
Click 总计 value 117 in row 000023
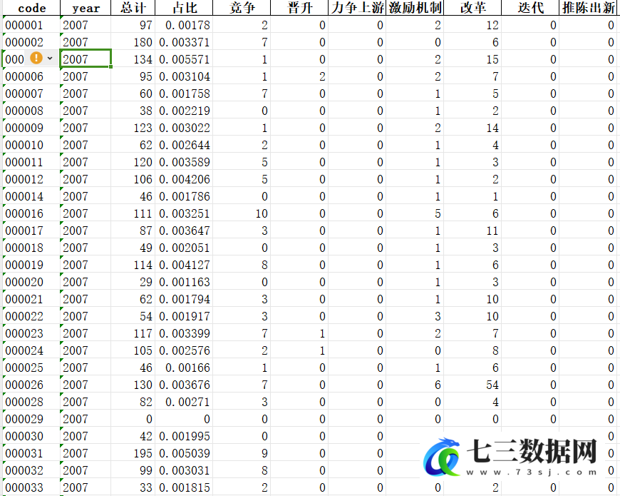[133, 333]
